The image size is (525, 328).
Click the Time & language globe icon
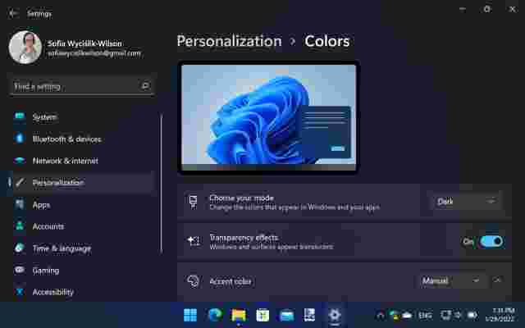pyautogui.click(x=20, y=248)
